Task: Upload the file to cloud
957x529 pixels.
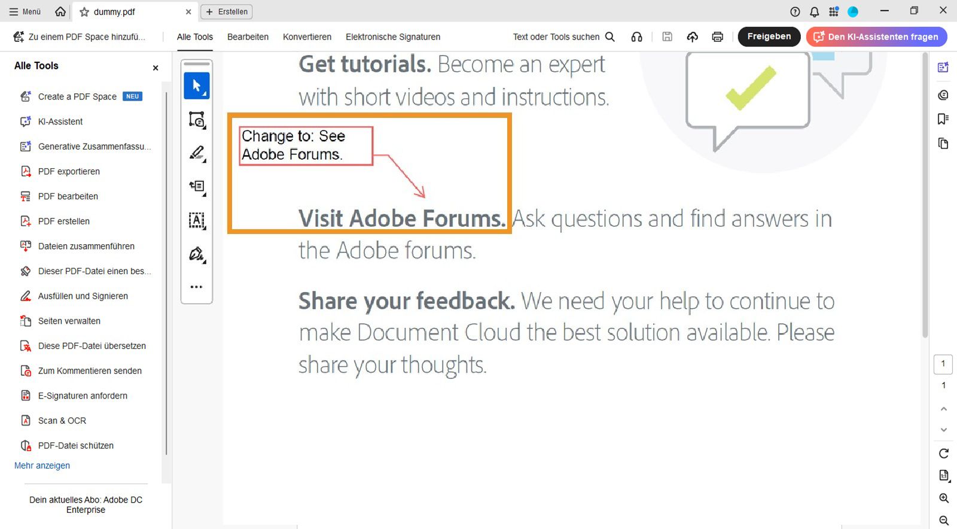Action: coord(693,37)
